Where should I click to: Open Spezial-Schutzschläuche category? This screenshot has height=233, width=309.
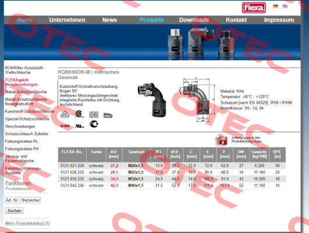pos(27,119)
